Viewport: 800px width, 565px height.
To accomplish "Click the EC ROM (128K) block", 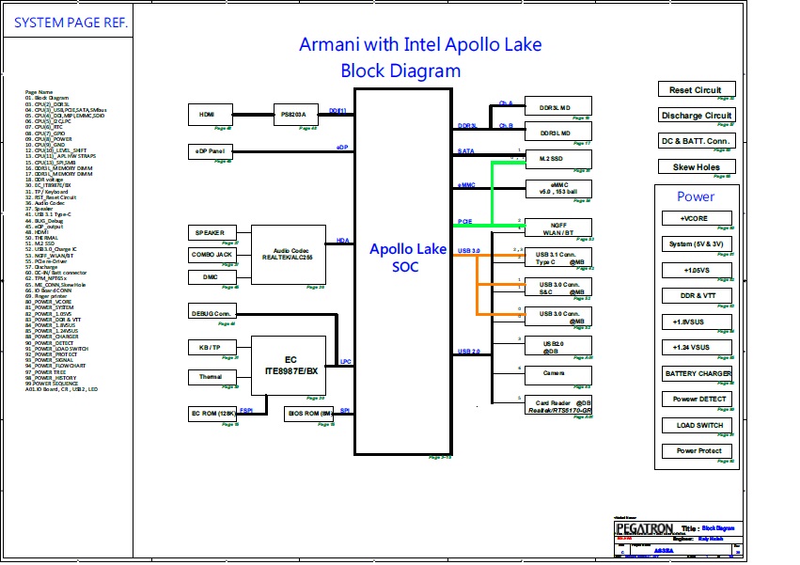I will pos(212,414).
